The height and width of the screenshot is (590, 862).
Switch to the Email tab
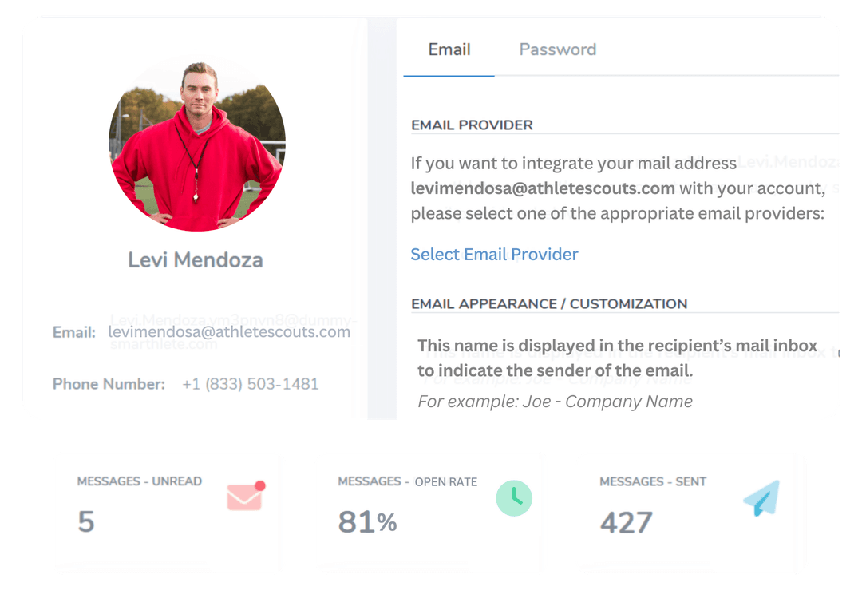(449, 49)
